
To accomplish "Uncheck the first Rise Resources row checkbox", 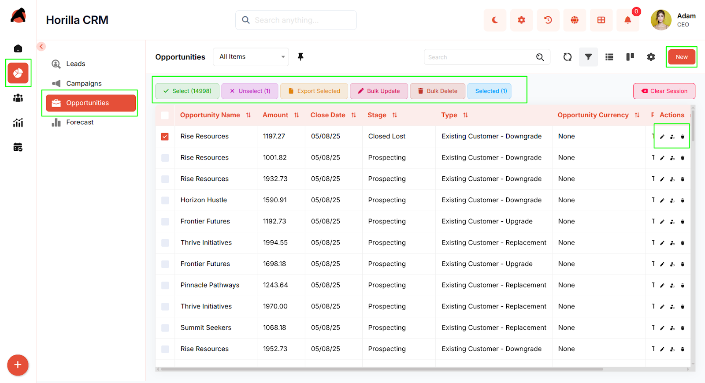I will coord(165,137).
